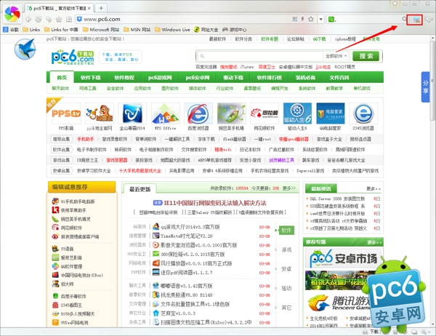
Task: Open the IE11中国银行网银 headline link
Action: pyautogui.click(x=204, y=202)
